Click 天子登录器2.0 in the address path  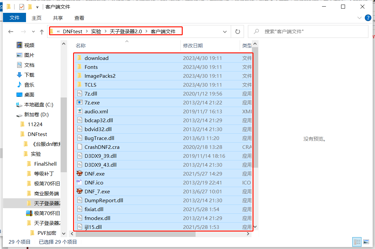pos(126,32)
